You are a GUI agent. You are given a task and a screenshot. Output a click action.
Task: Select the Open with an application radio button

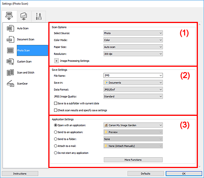tap(56, 125)
